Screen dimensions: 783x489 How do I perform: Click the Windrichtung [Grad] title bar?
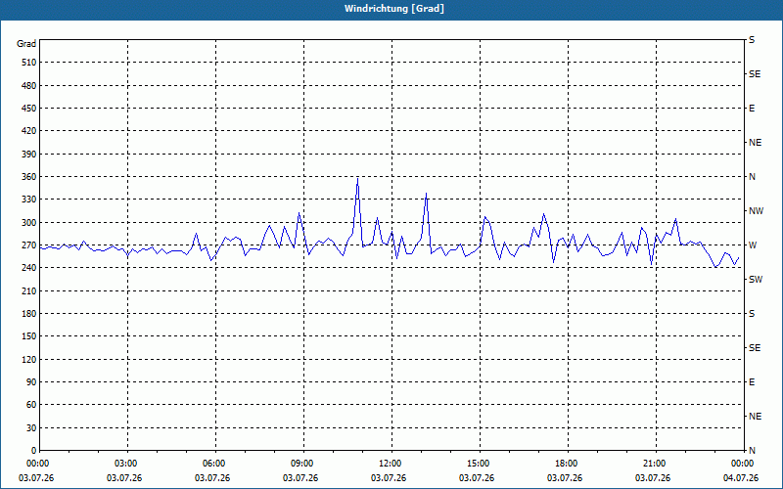(391, 9)
